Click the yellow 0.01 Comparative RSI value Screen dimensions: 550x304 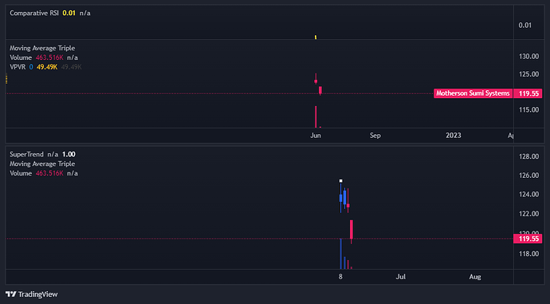69,13
